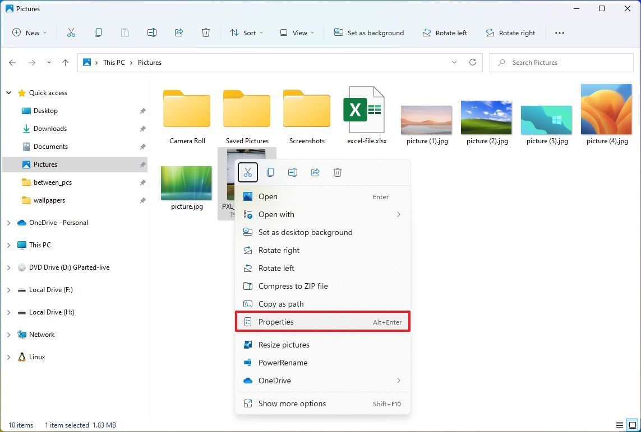641x432 pixels.
Task: Click the Refresh icon in the address bar
Action: tap(473, 62)
